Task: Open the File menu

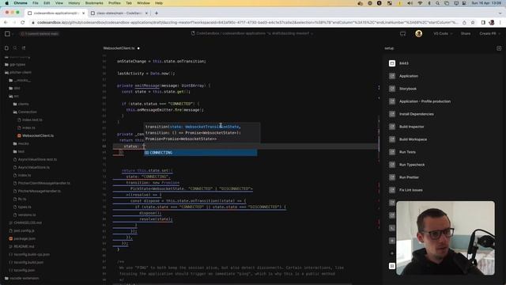Action: click(36, 3)
